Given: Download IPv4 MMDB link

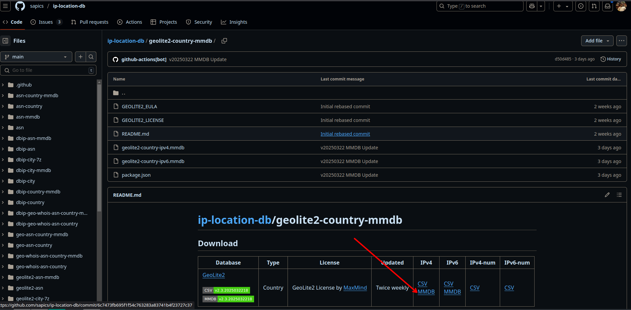Looking at the screenshot, I should click(426, 292).
